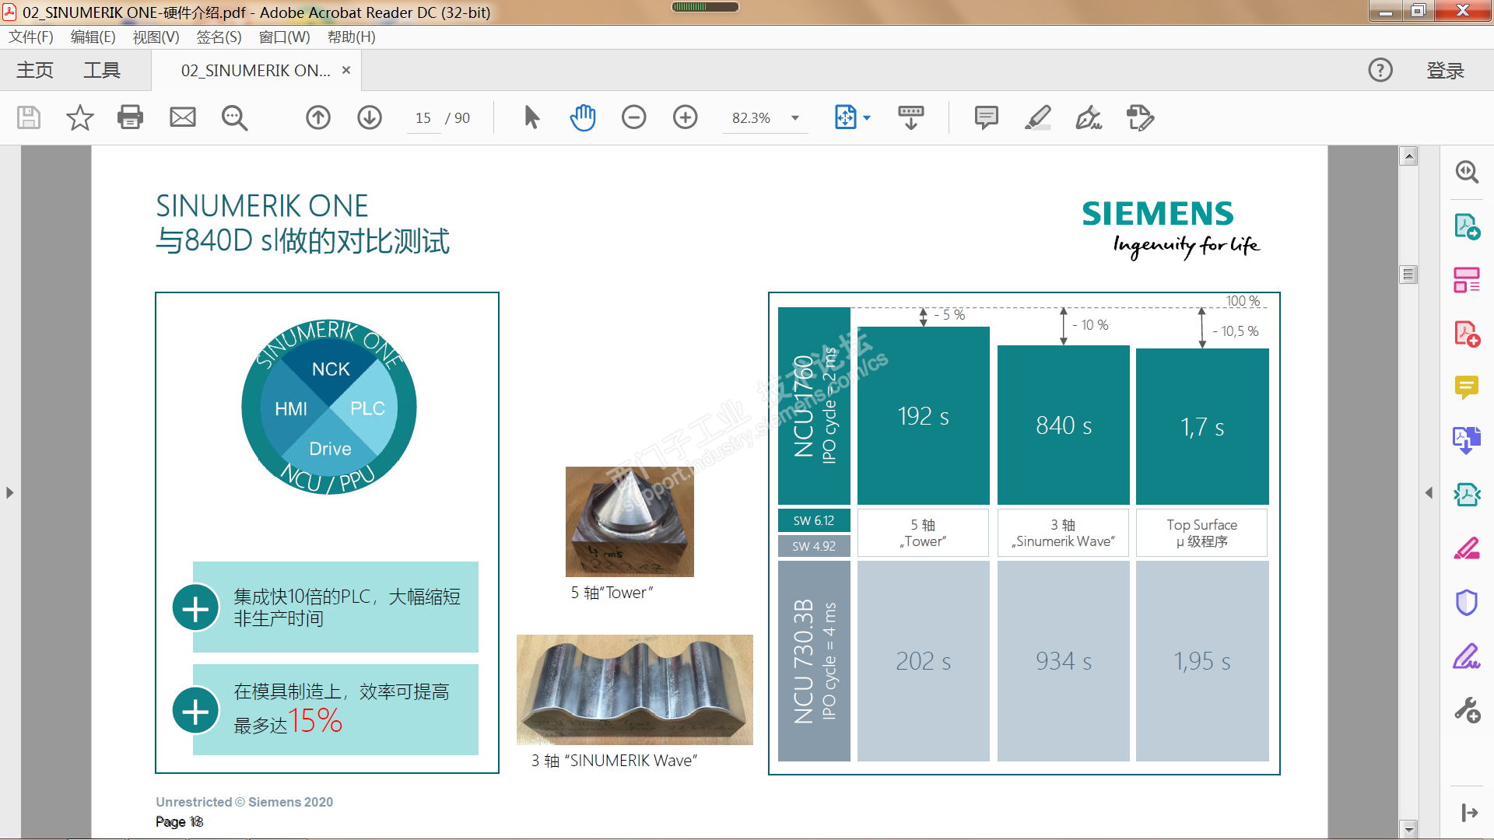This screenshot has height=840, width=1494.
Task: Click the print document icon
Action: coord(130,117)
